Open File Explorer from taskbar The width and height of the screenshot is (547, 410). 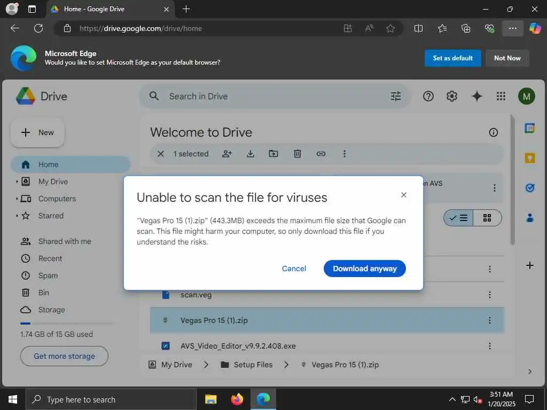(x=210, y=399)
